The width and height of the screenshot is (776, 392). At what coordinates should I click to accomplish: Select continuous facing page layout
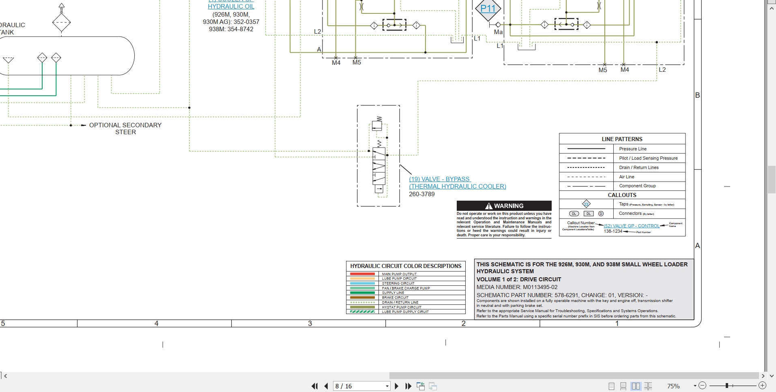click(x=648, y=386)
